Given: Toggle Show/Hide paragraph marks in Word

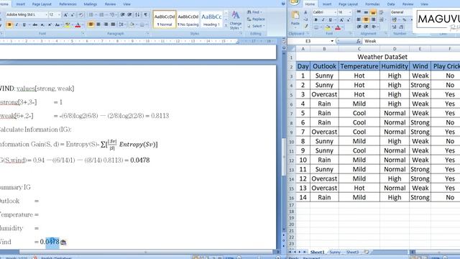Looking at the screenshot, I should click(x=145, y=14).
